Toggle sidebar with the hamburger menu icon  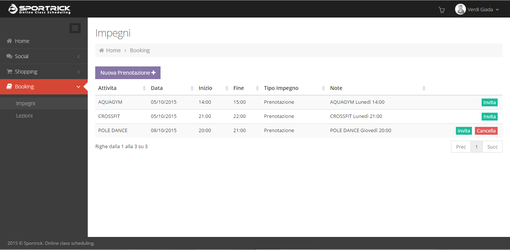75,28
